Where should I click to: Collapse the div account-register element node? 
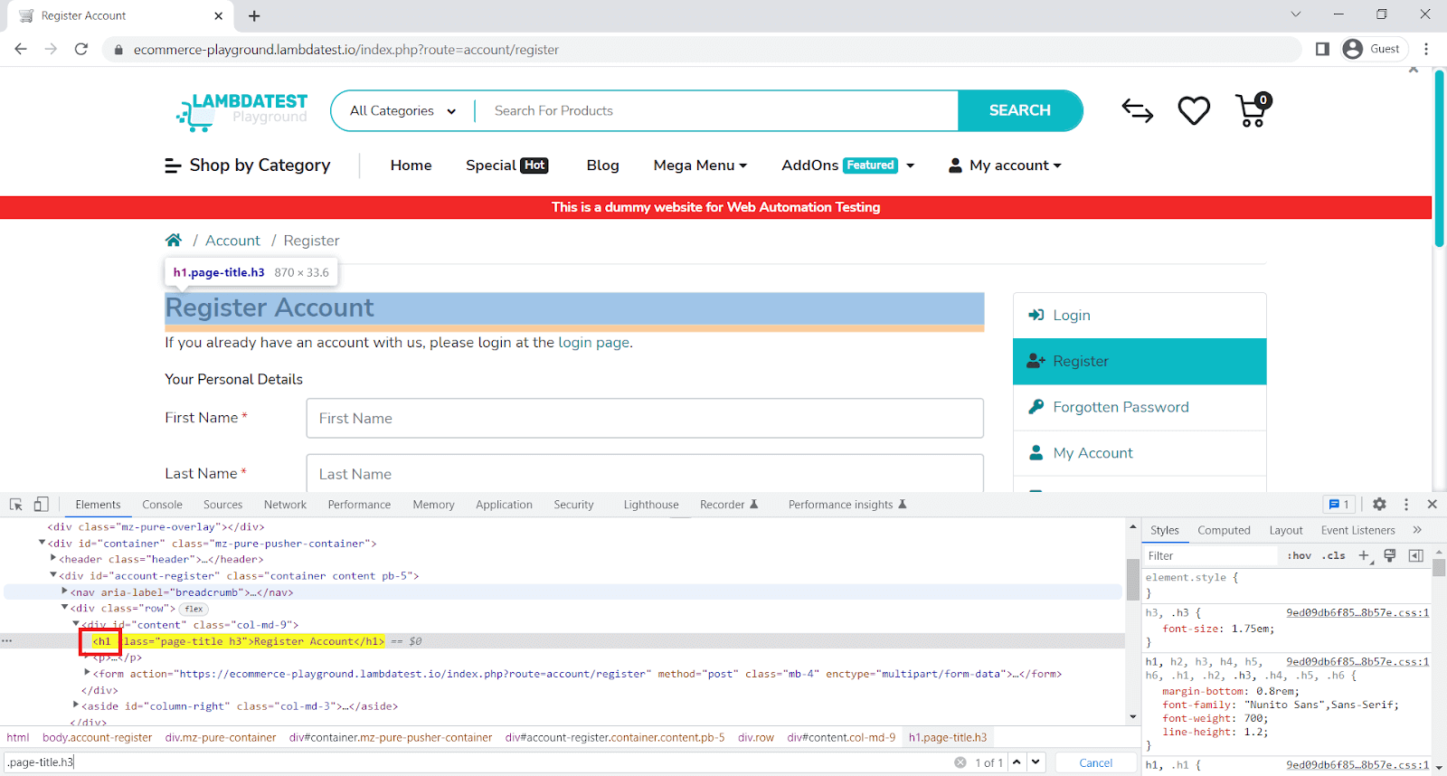(x=53, y=575)
